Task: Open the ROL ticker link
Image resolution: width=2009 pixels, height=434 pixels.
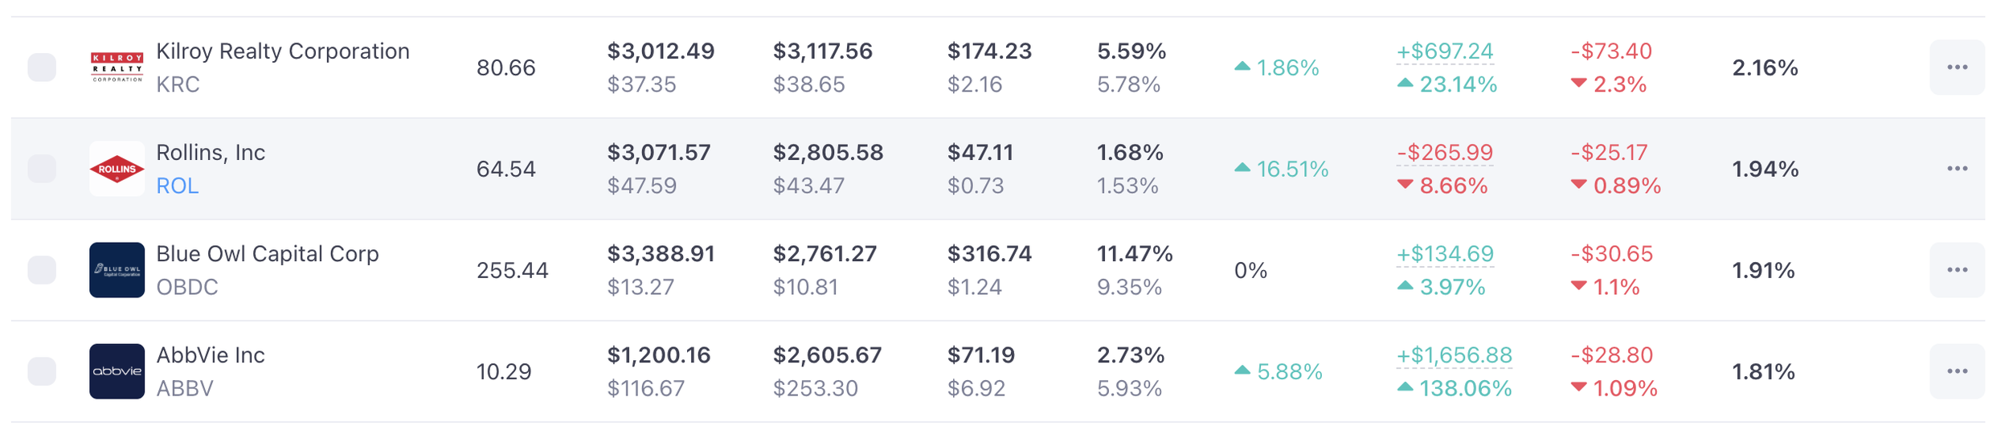Action: [177, 186]
